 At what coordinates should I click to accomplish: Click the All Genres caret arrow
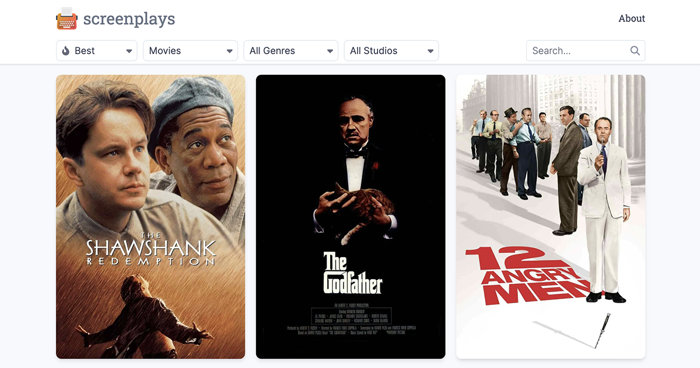tap(330, 51)
